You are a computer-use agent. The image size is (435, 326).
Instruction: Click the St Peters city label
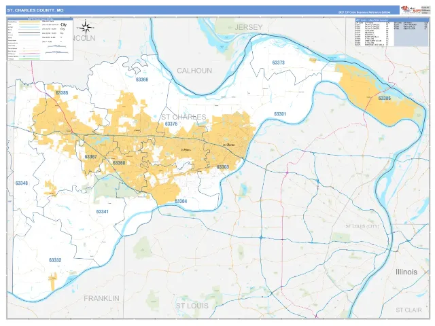click(186, 150)
